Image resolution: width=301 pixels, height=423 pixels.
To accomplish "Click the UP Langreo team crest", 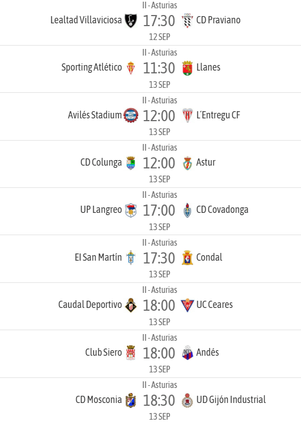I will coord(131,210).
